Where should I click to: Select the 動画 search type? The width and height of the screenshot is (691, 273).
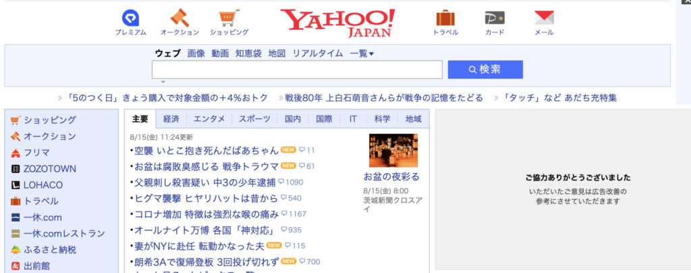click(221, 53)
